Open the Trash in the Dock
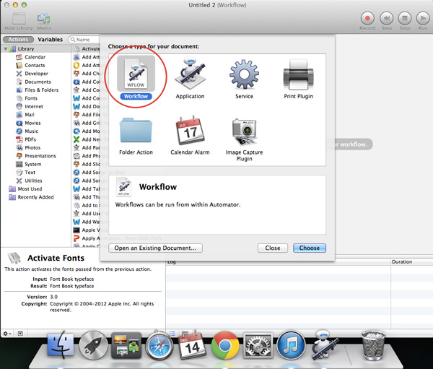The height and width of the screenshot is (369, 433). [x=373, y=345]
